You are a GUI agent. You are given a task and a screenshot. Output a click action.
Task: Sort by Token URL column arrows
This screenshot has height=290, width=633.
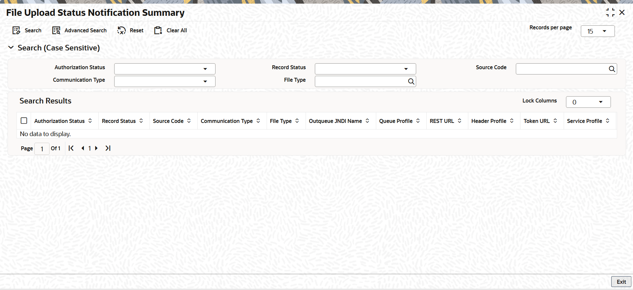coord(555,121)
